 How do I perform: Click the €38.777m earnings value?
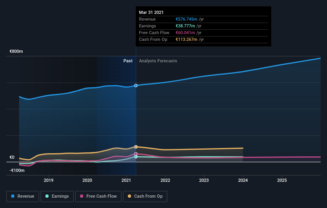[185, 26]
